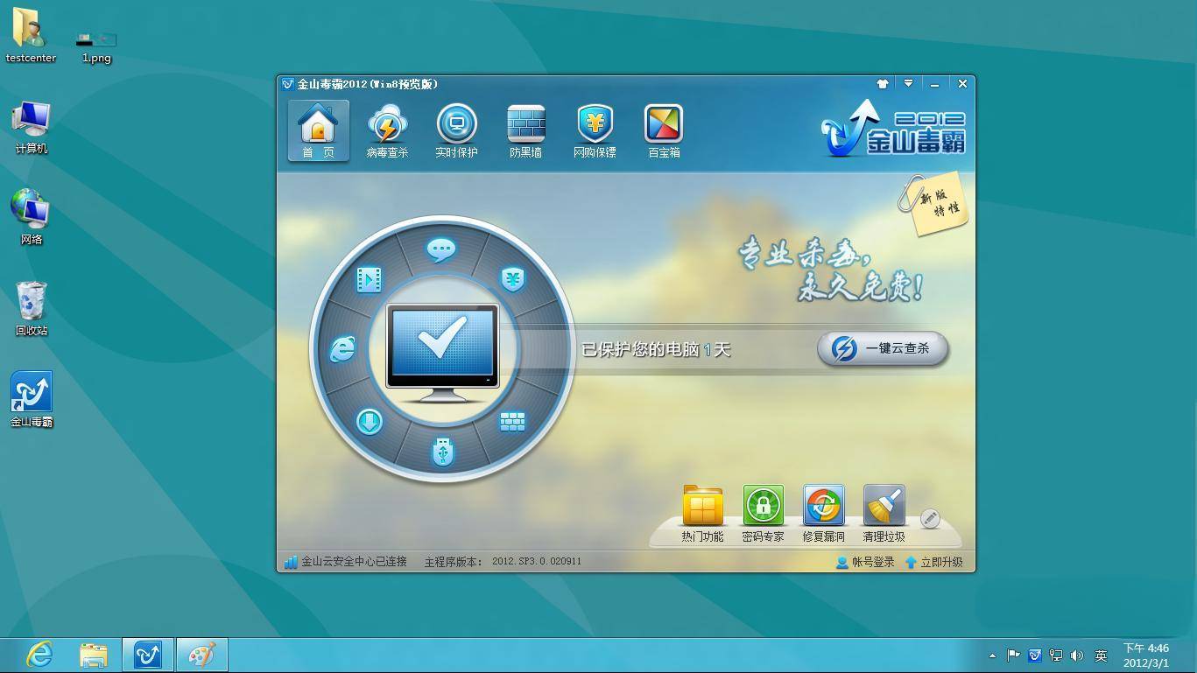
Task: Click the volume speaker tray icon
Action: click(1077, 655)
